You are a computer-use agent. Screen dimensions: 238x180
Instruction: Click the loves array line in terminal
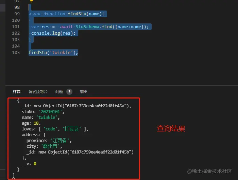pyautogui.click(x=55, y=129)
